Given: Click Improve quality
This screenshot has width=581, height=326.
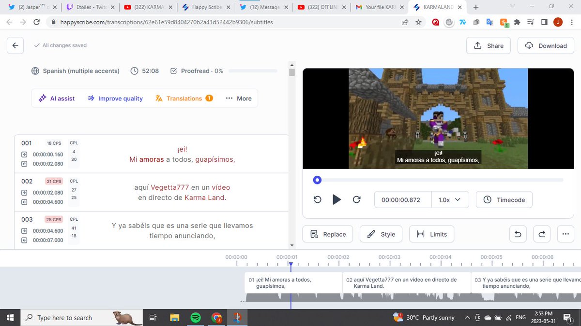Looking at the screenshot, I should pyautogui.click(x=115, y=98).
